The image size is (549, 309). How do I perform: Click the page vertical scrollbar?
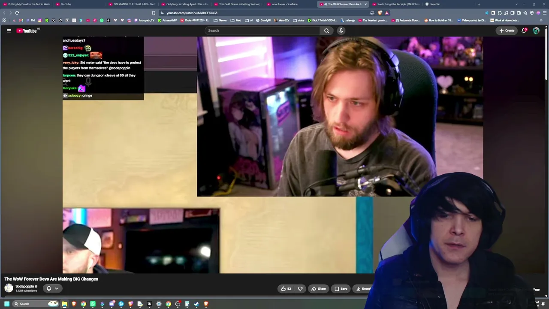coord(546,54)
